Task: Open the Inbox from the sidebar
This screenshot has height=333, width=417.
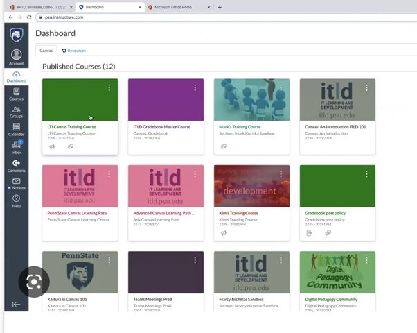Action: pos(16,148)
